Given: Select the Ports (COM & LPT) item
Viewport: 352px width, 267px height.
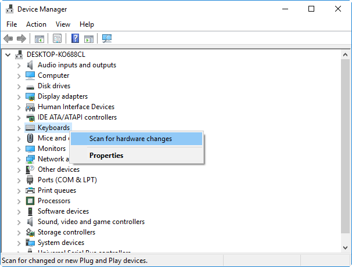Looking at the screenshot, I should [x=67, y=180].
